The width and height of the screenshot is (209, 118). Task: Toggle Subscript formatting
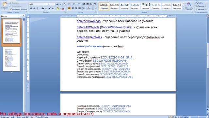(46, 8)
